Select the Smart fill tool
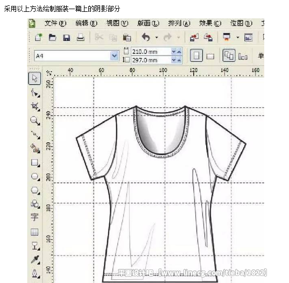The height and width of the screenshot is (283, 289). 35,148
